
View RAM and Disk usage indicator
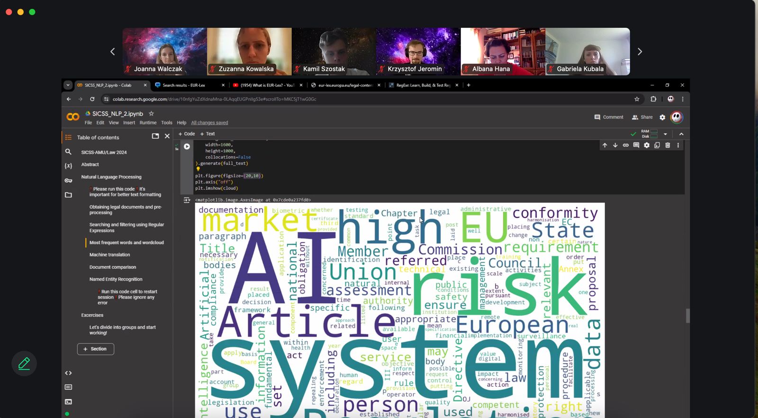tap(650, 134)
